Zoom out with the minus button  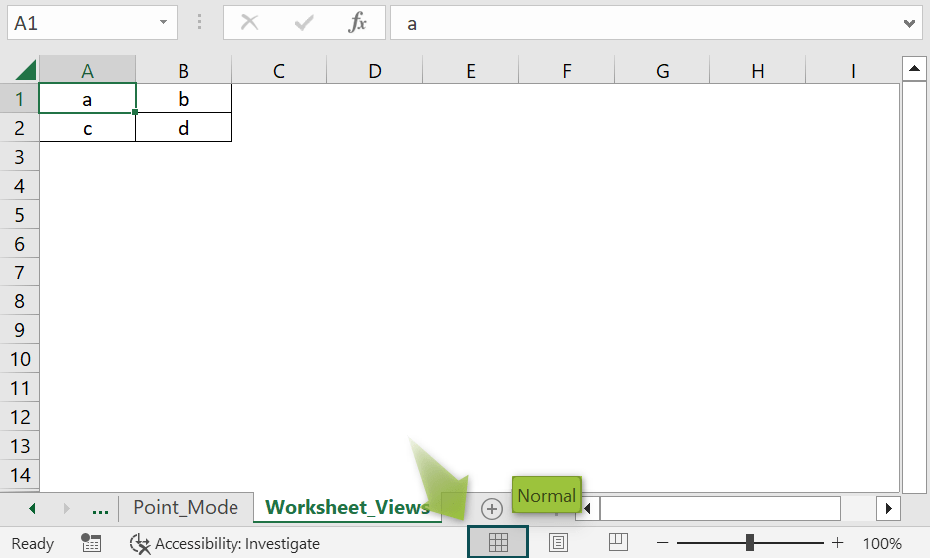663,543
